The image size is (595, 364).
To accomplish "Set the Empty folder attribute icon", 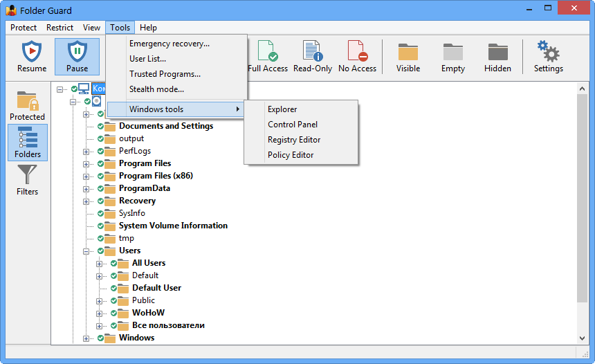I will click(453, 52).
